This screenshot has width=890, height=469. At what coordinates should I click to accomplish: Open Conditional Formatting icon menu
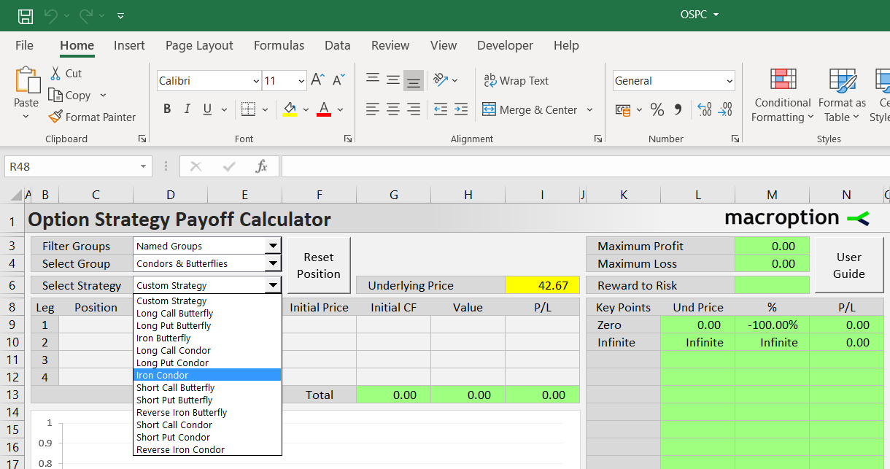(x=783, y=79)
